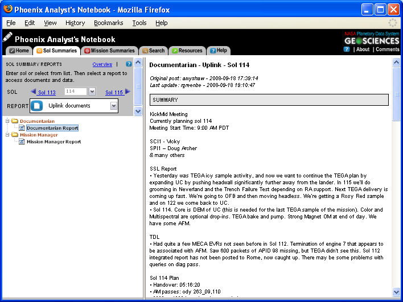Click the Mission Manager Report document icon

click(22, 142)
